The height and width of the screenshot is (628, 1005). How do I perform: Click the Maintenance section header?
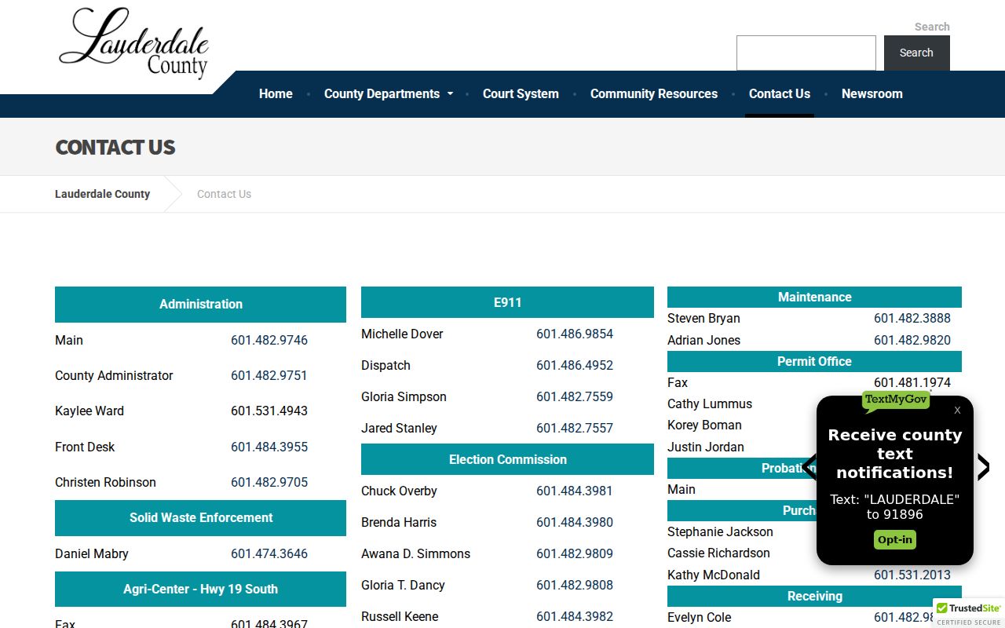[x=814, y=297]
